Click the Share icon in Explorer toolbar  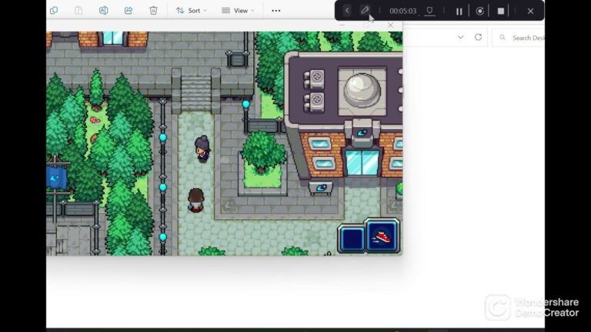129,11
